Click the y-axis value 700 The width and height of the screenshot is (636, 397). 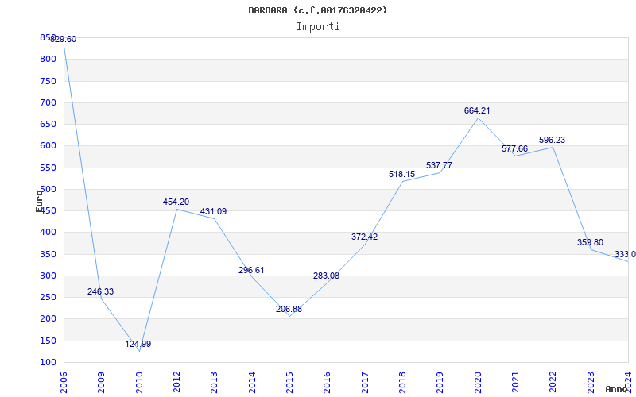coord(48,102)
